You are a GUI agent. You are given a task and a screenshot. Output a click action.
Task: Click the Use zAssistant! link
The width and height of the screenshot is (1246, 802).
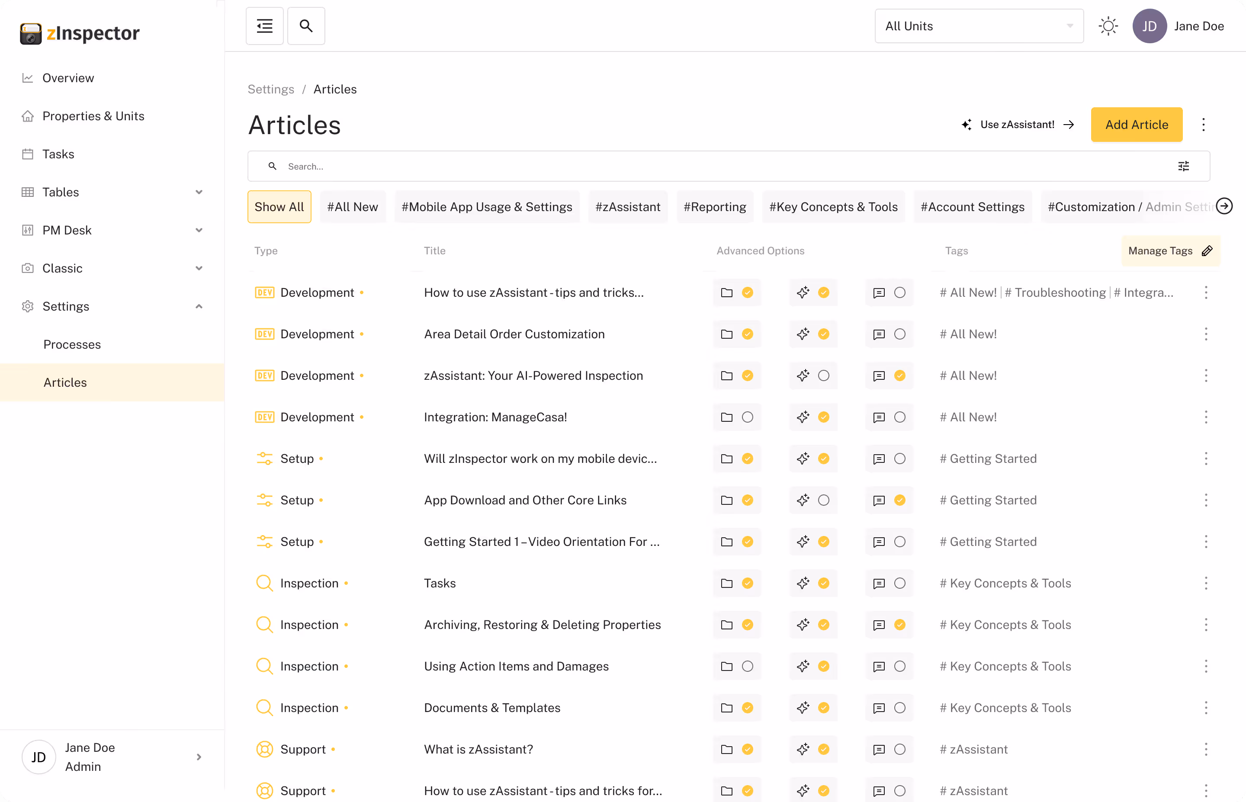tap(1017, 125)
